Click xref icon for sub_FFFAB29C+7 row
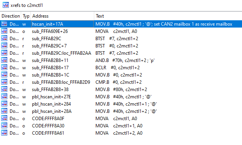 4,46
